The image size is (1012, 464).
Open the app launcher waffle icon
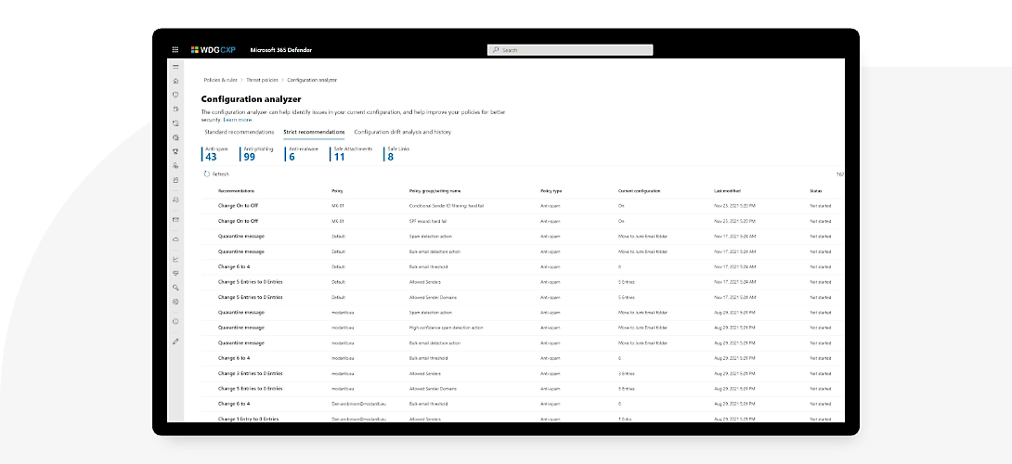click(x=175, y=50)
